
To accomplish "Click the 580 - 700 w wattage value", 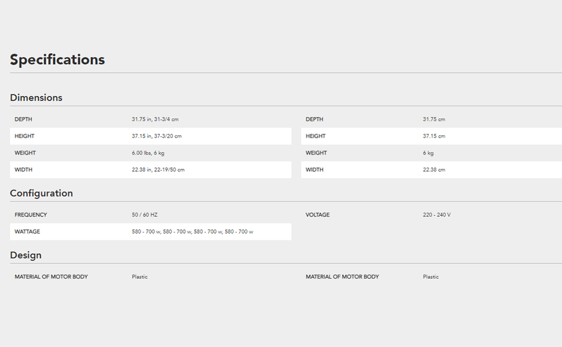I will click(192, 231).
